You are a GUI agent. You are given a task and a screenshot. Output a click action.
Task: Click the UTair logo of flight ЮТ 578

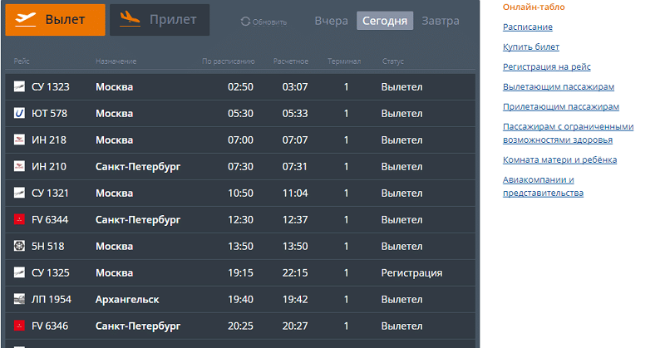(19, 113)
